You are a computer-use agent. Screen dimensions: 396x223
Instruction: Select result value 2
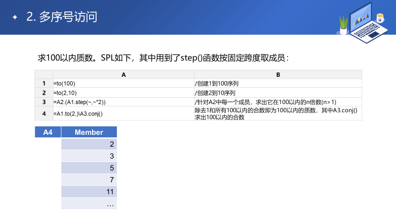point(89,144)
